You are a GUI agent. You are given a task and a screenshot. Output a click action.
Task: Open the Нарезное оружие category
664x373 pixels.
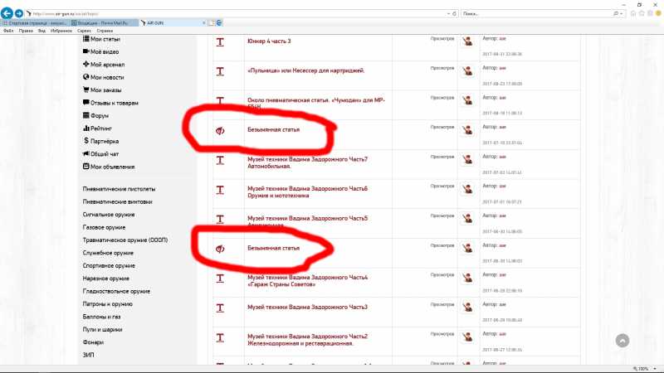click(106, 279)
